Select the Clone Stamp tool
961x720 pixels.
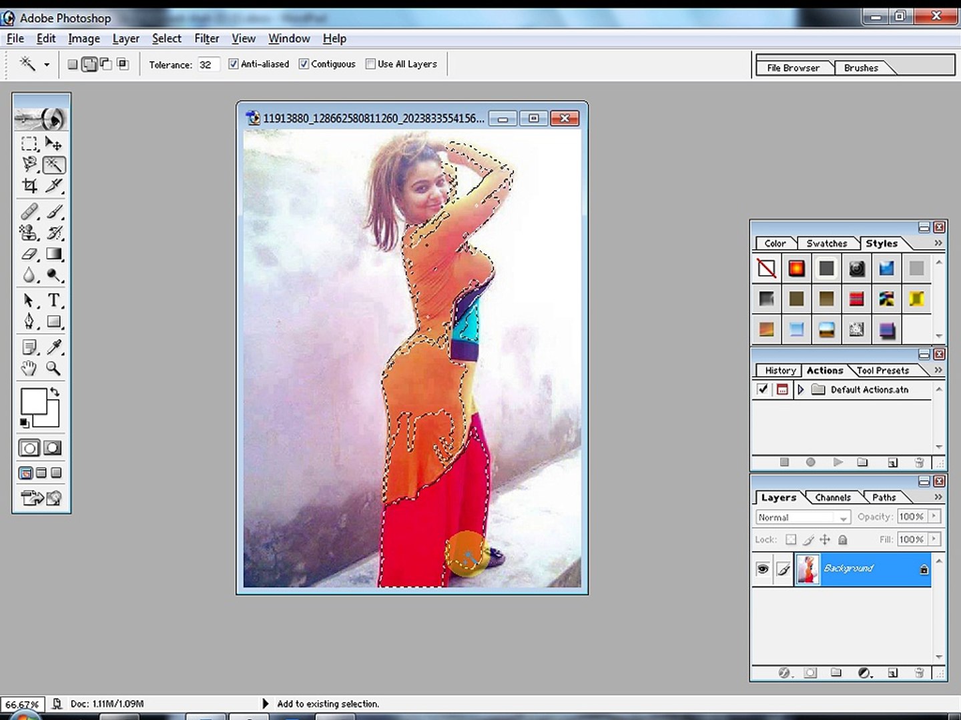[x=29, y=233]
